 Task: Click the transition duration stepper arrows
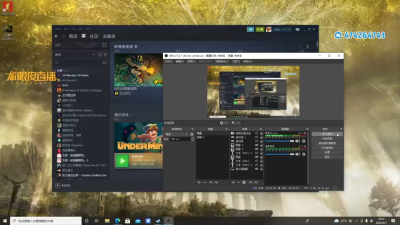click(x=192, y=139)
